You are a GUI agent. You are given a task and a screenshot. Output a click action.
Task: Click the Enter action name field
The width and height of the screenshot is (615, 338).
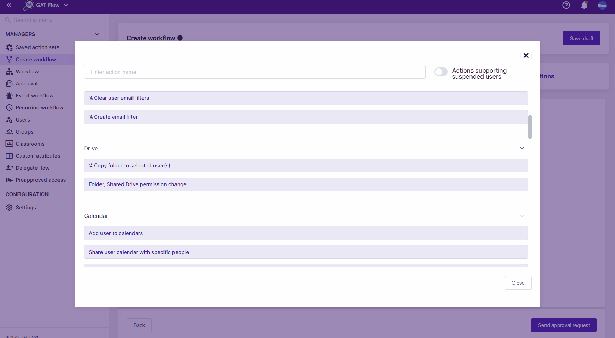[x=255, y=72]
